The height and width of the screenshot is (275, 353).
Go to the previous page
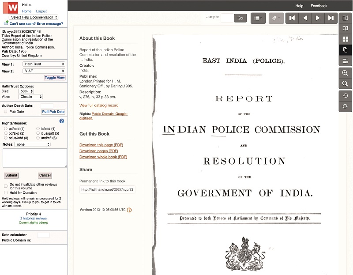[x=304, y=18]
